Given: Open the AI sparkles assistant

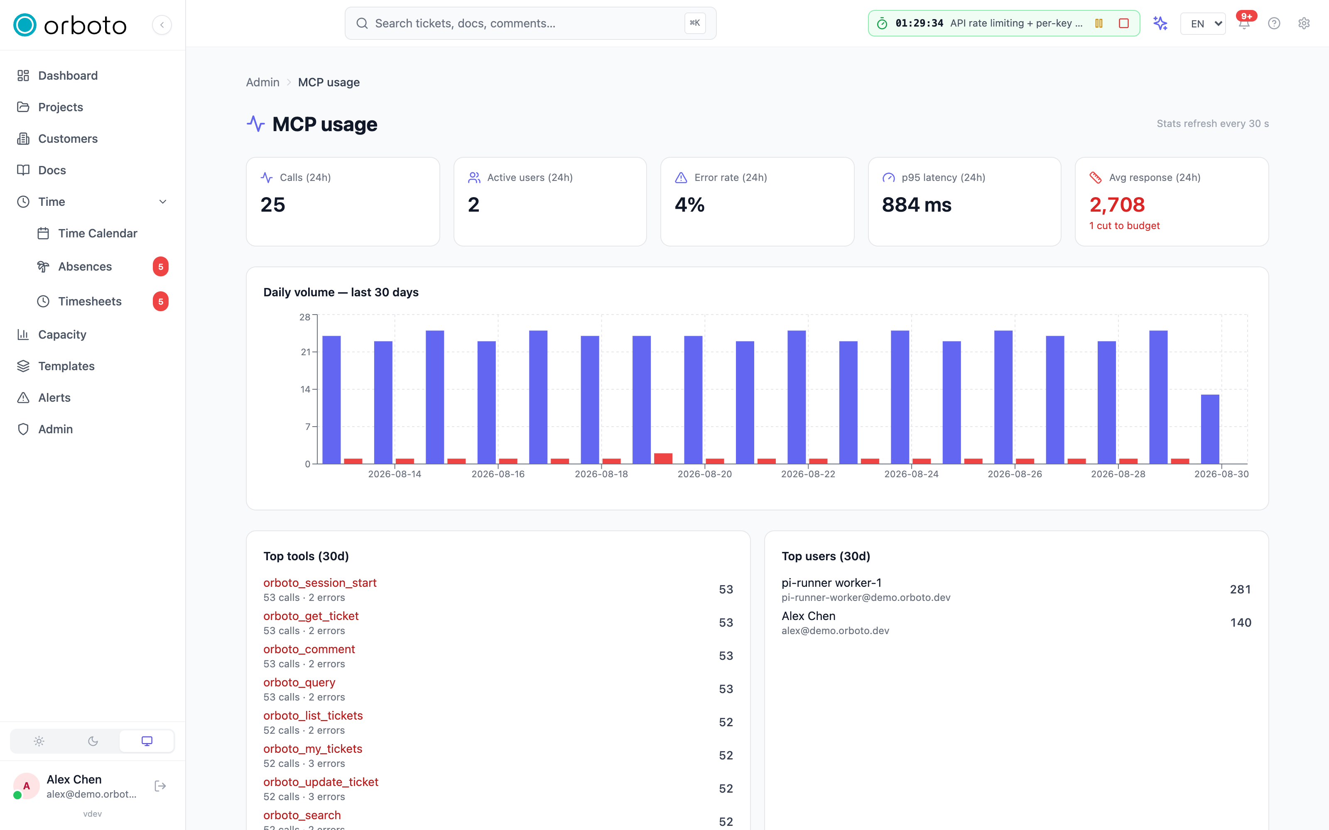Looking at the screenshot, I should [x=1160, y=23].
